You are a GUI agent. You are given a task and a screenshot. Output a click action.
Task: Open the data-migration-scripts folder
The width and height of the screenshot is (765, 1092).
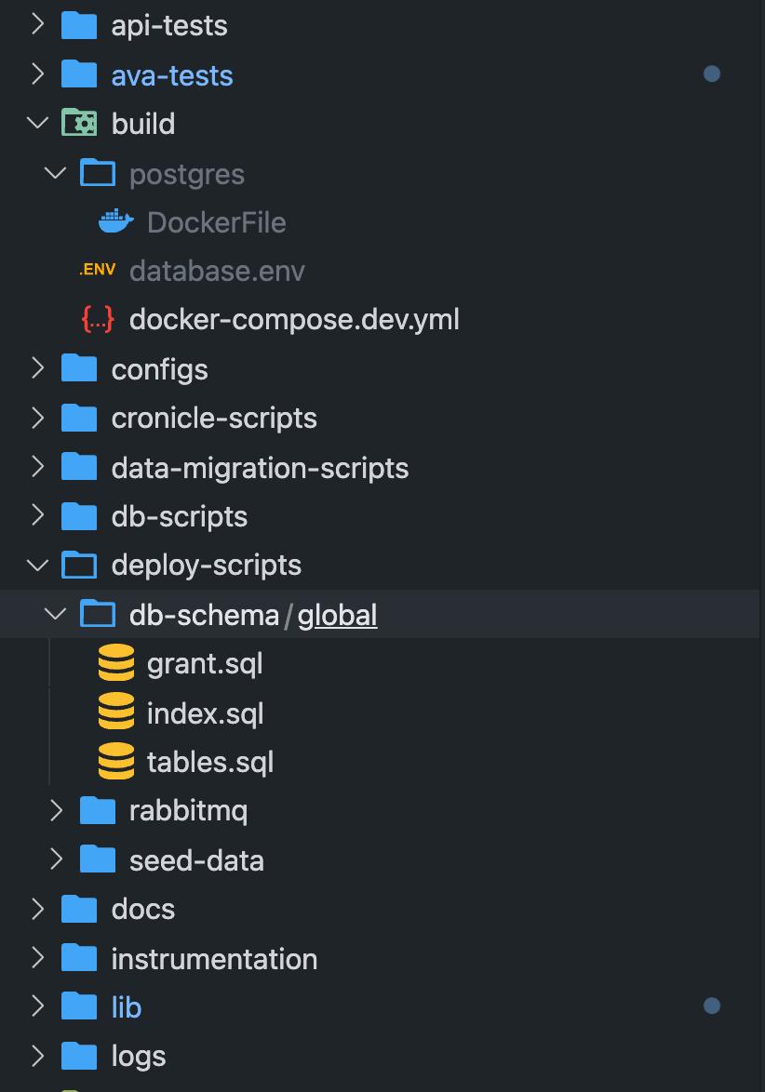[260, 467]
